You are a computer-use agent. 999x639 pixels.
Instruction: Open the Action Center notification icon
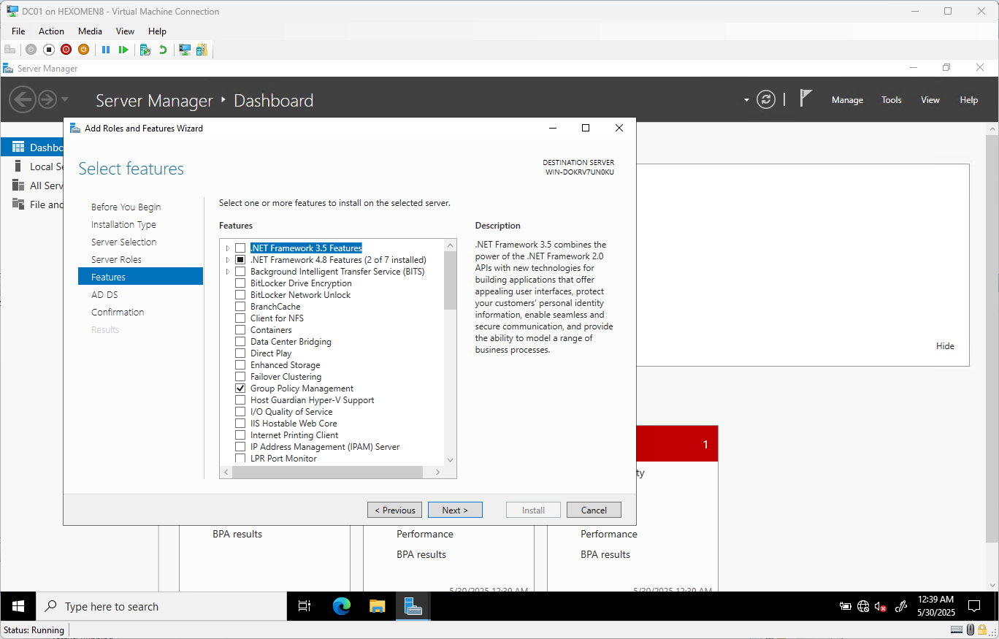coord(973,606)
